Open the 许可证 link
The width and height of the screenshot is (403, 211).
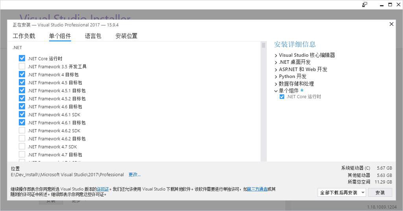[103, 189]
